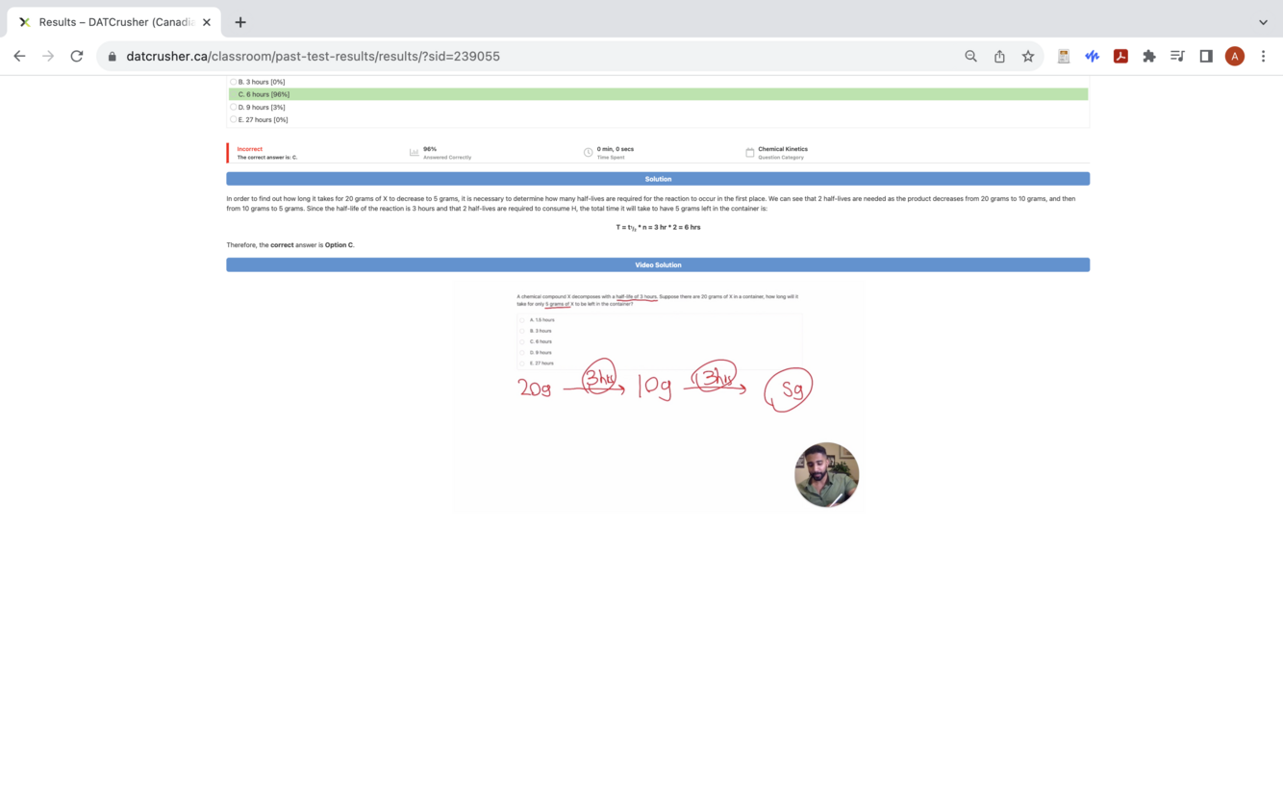Expand the tab search chevron
The width and height of the screenshot is (1283, 802).
click(x=1263, y=22)
